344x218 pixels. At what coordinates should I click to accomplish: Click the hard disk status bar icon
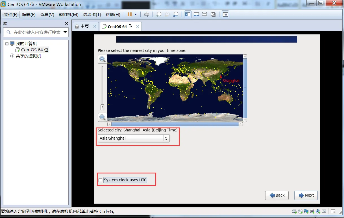click(x=294, y=211)
